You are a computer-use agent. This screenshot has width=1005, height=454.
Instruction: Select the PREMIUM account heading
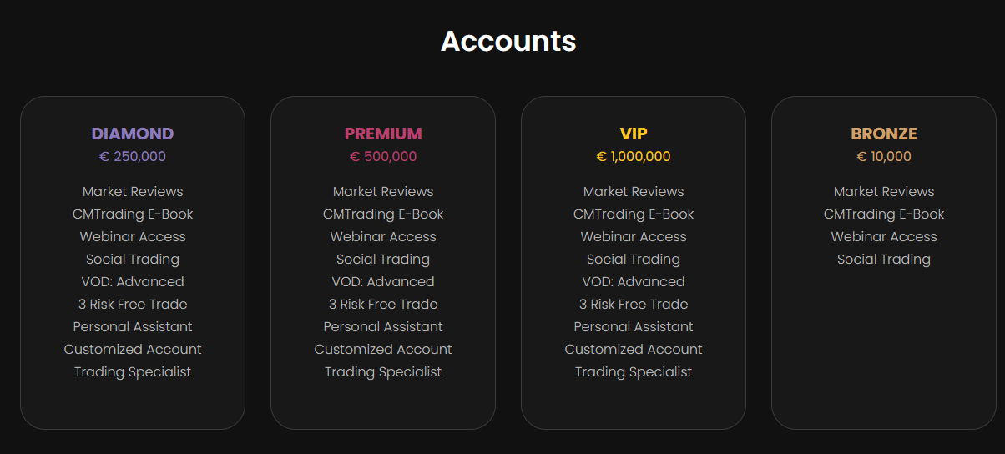point(383,134)
